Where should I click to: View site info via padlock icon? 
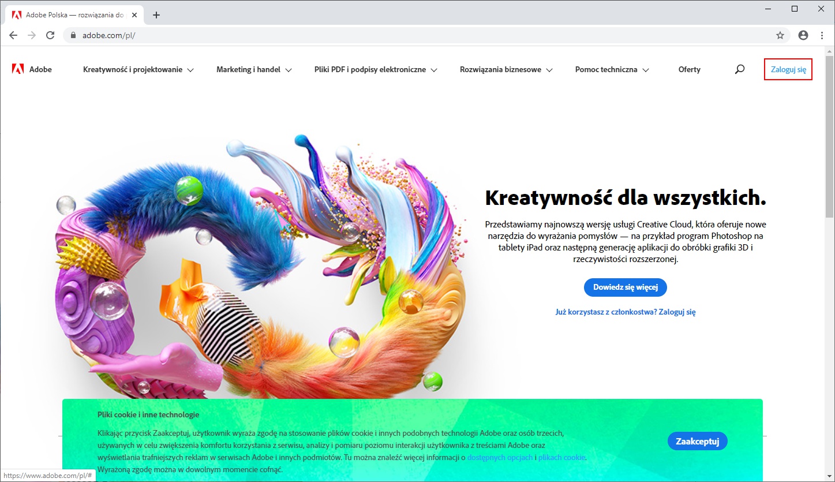(x=73, y=35)
